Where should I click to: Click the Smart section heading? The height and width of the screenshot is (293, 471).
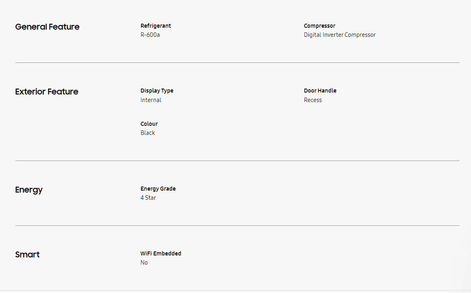point(27,255)
